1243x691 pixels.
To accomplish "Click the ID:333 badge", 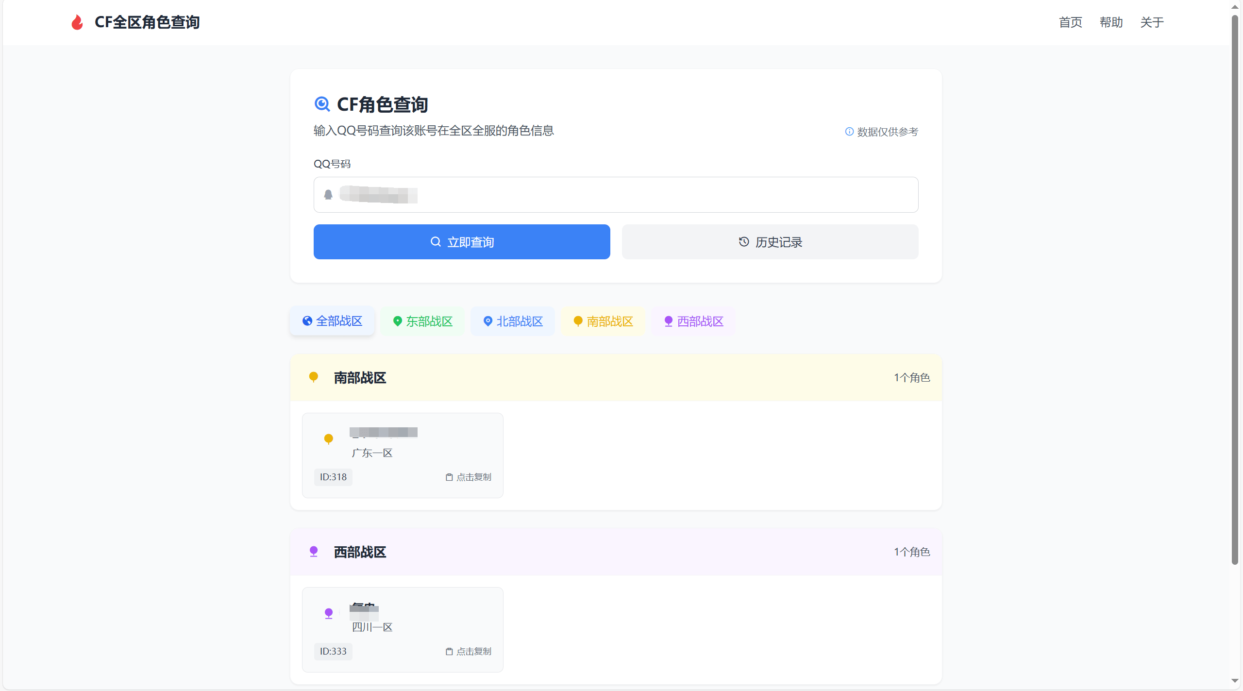I will (333, 651).
